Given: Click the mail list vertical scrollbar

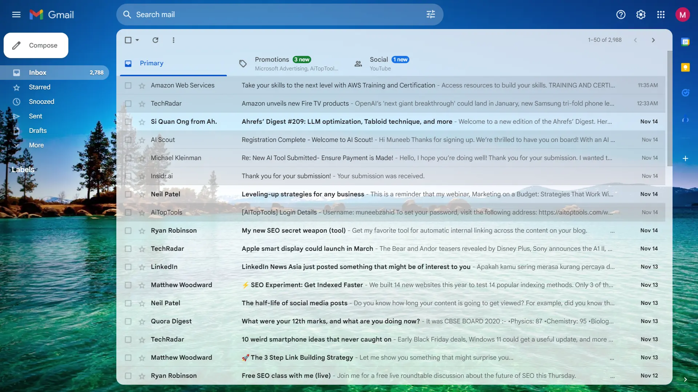Looking at the screenshot, I should [670, 109].
